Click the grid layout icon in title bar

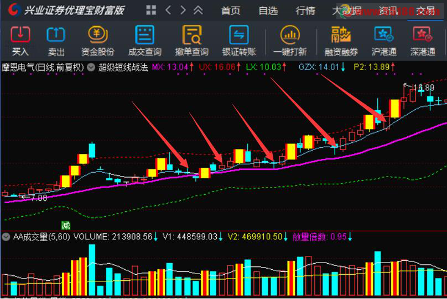click(150, 10)
